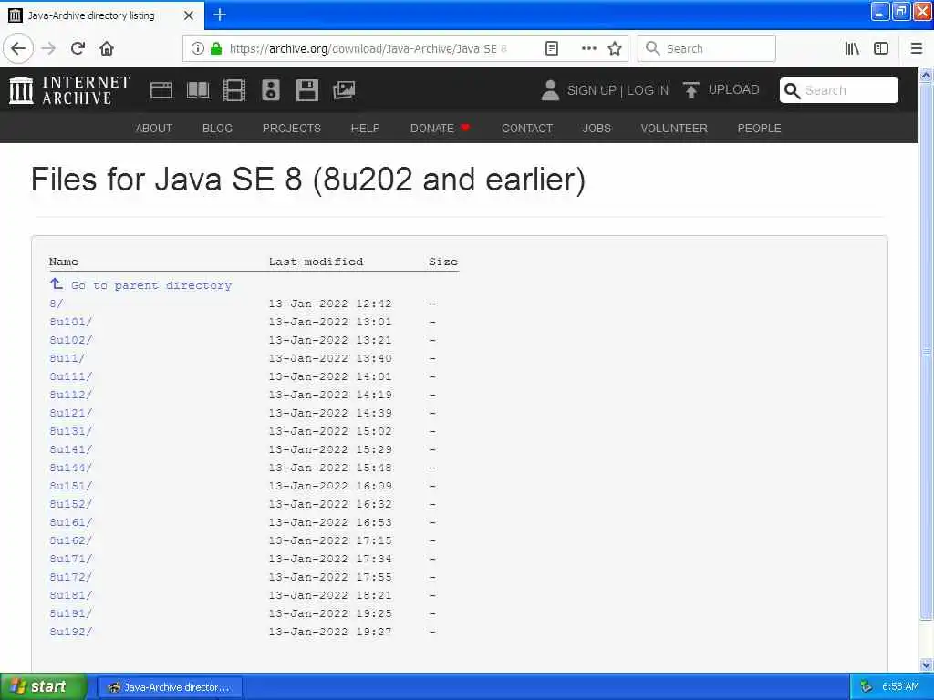Open the Web archive icon
Viewport: 934px width, 700px height.
[x=161, y=90]
